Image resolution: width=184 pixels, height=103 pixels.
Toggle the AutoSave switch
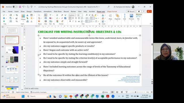15,7
